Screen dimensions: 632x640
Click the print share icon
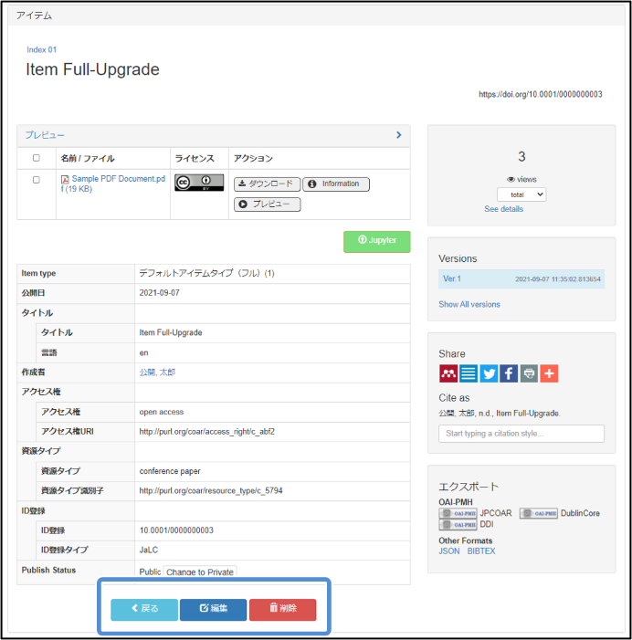click(529, 373)
